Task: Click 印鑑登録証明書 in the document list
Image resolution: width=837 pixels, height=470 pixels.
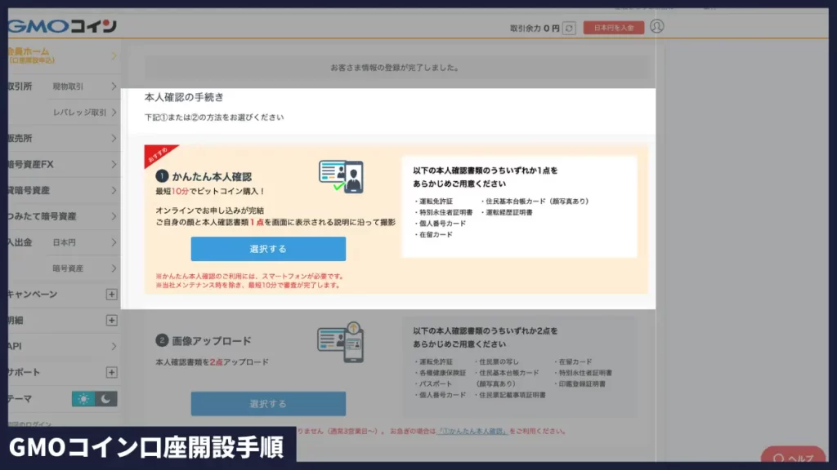Action: pyautogui.click(x=582, y=384)
